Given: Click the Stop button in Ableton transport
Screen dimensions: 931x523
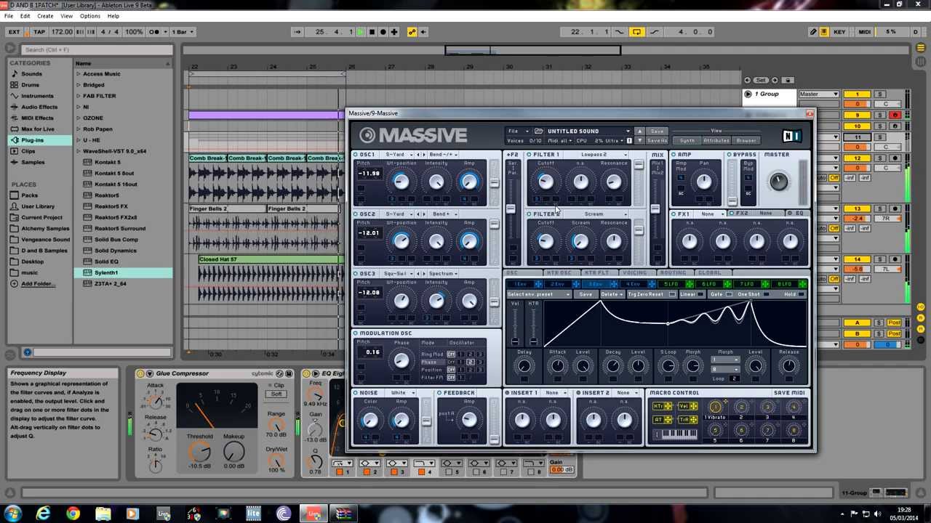Looking at the screenshot, I should click(x=372, y=32).
